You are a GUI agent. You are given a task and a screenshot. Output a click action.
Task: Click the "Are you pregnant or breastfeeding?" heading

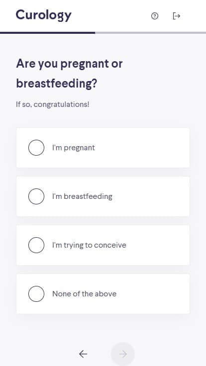click(69, 73)
